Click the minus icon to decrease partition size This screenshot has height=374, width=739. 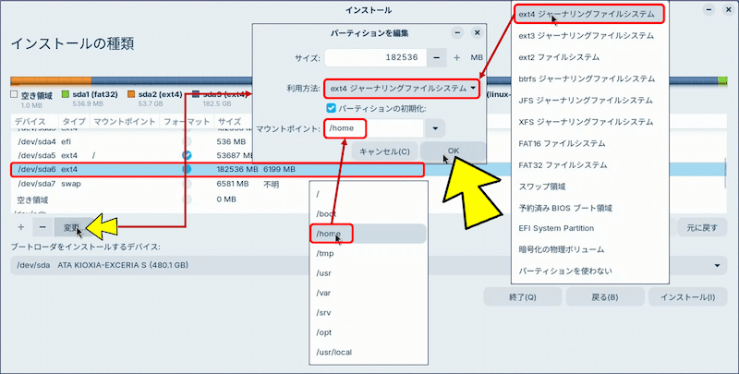click(x=435, y=58)
